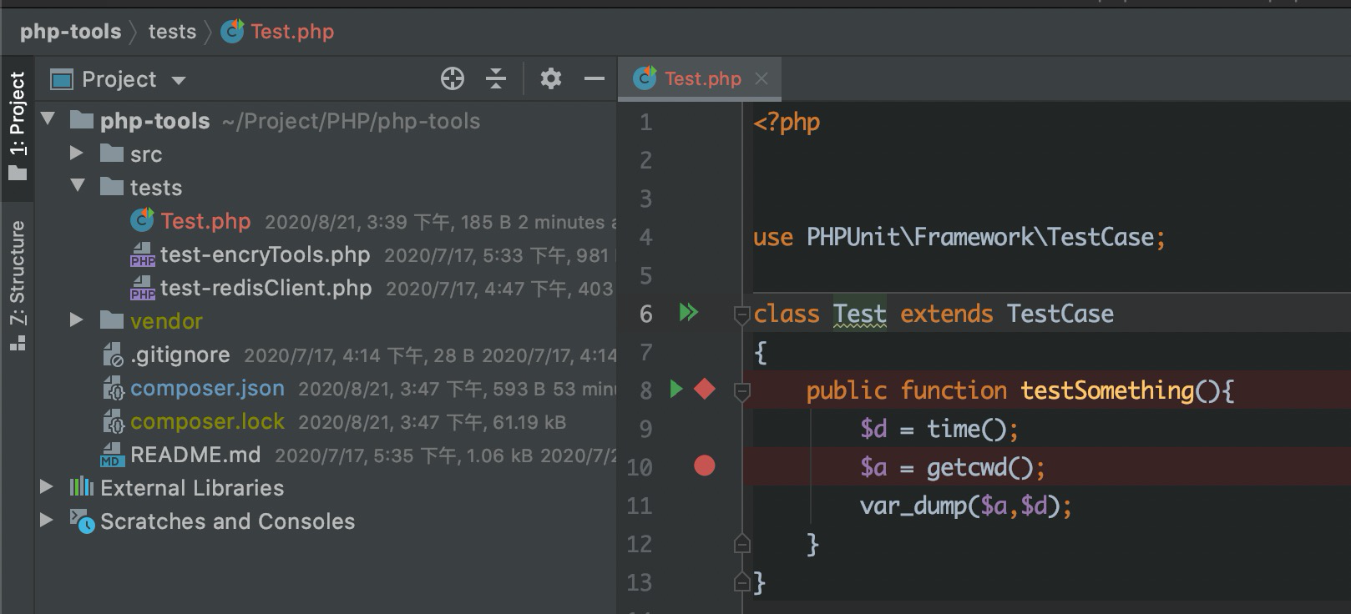Image resolution: width=1351 pixels, height=614 pixels.
Task: Hide the Project panel with minus icon
Action: [595, 79]
